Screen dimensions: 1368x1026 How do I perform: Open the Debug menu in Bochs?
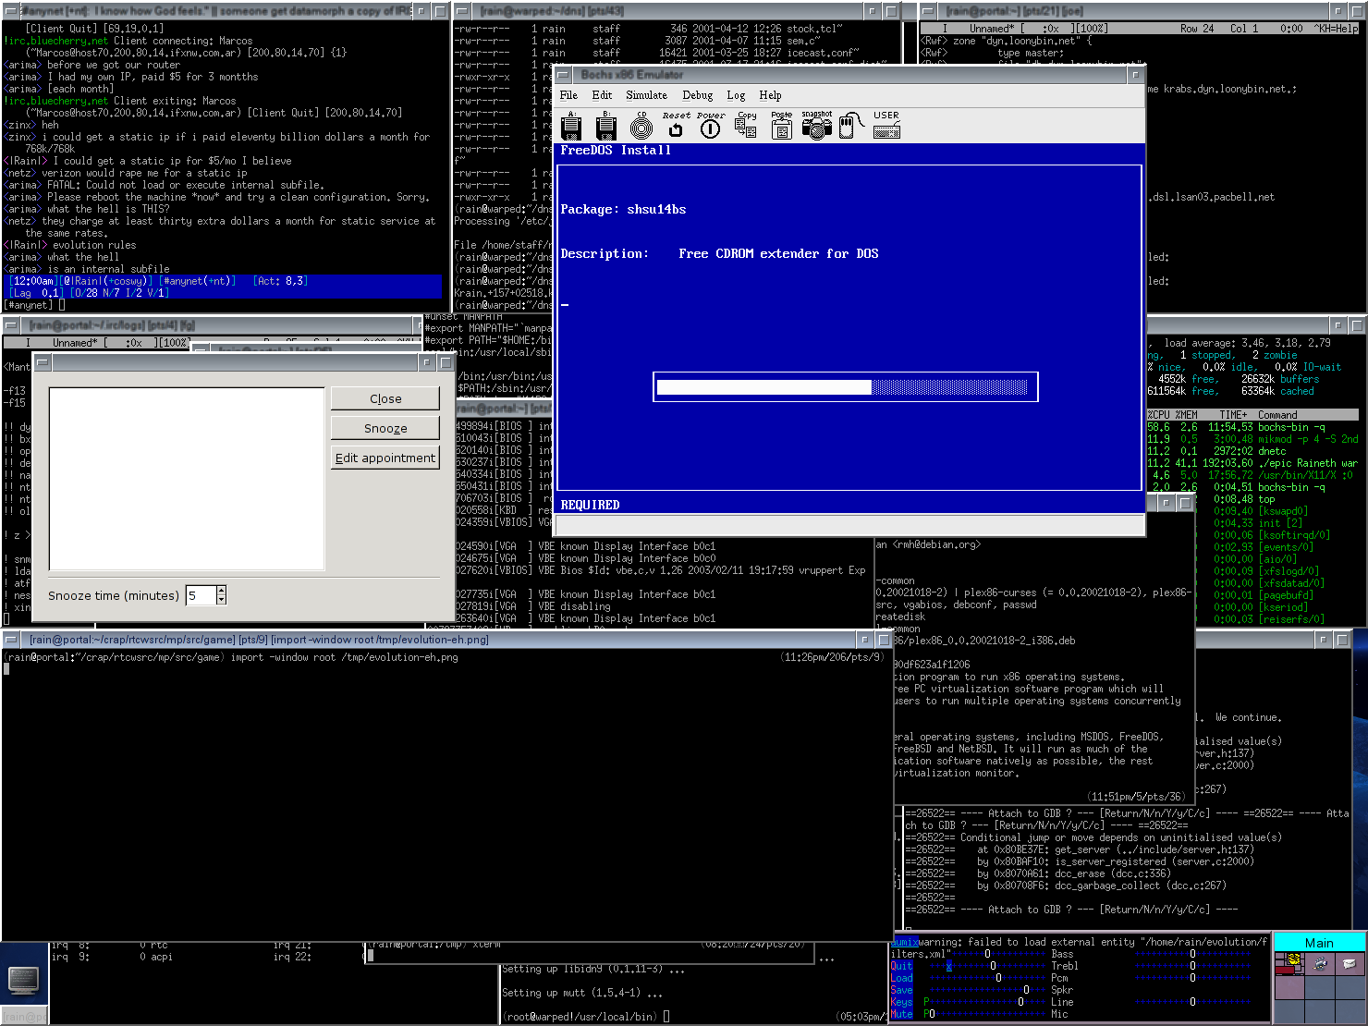click(698, 95)
